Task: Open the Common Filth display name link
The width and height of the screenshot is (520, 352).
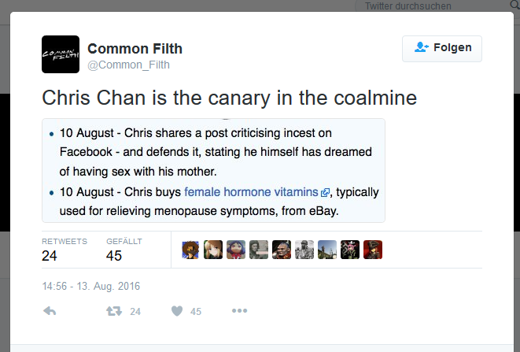Action: (x=135, y=49)
